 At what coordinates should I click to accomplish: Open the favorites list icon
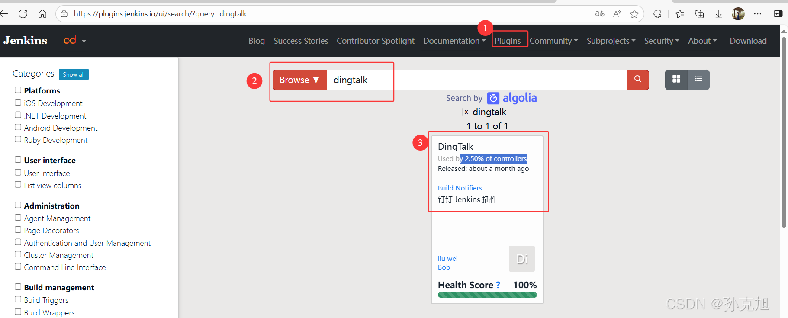tap(680, 14)
